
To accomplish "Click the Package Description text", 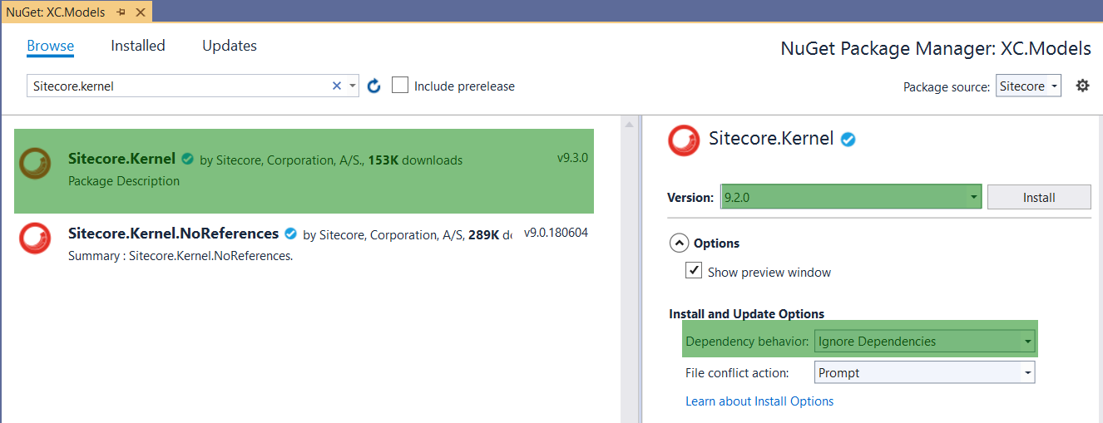I will click(x=124, y=180).
